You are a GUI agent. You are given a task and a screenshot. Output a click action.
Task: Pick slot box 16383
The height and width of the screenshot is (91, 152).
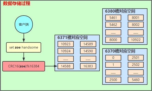pos(88,66)
